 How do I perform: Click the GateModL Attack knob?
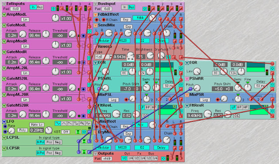23,34
